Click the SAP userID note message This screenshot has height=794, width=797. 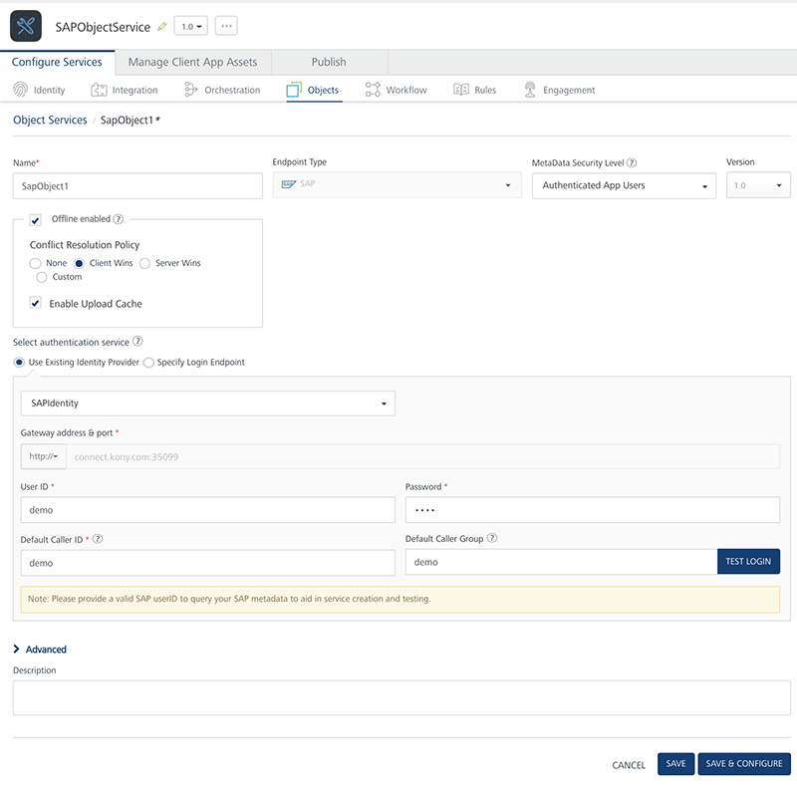pyautogui.click(x=400, y=599)
